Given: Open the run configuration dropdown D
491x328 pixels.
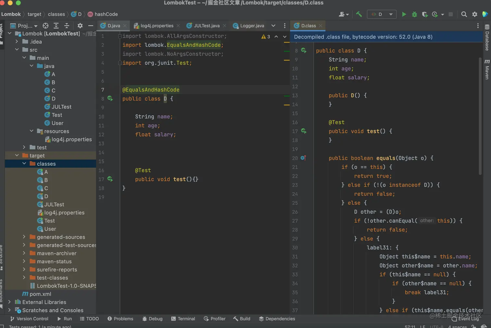Looking at the screenshot, I should (382, 14).
